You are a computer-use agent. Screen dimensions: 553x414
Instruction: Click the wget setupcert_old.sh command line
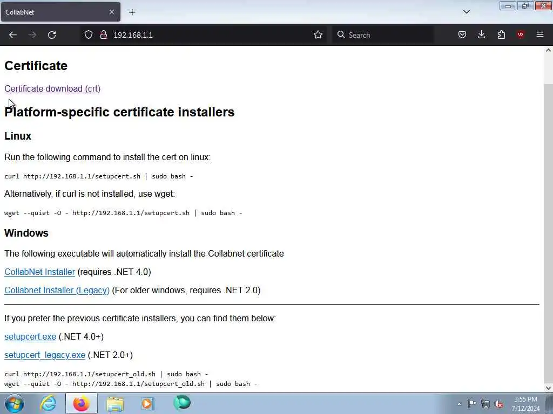click(131, 384)
